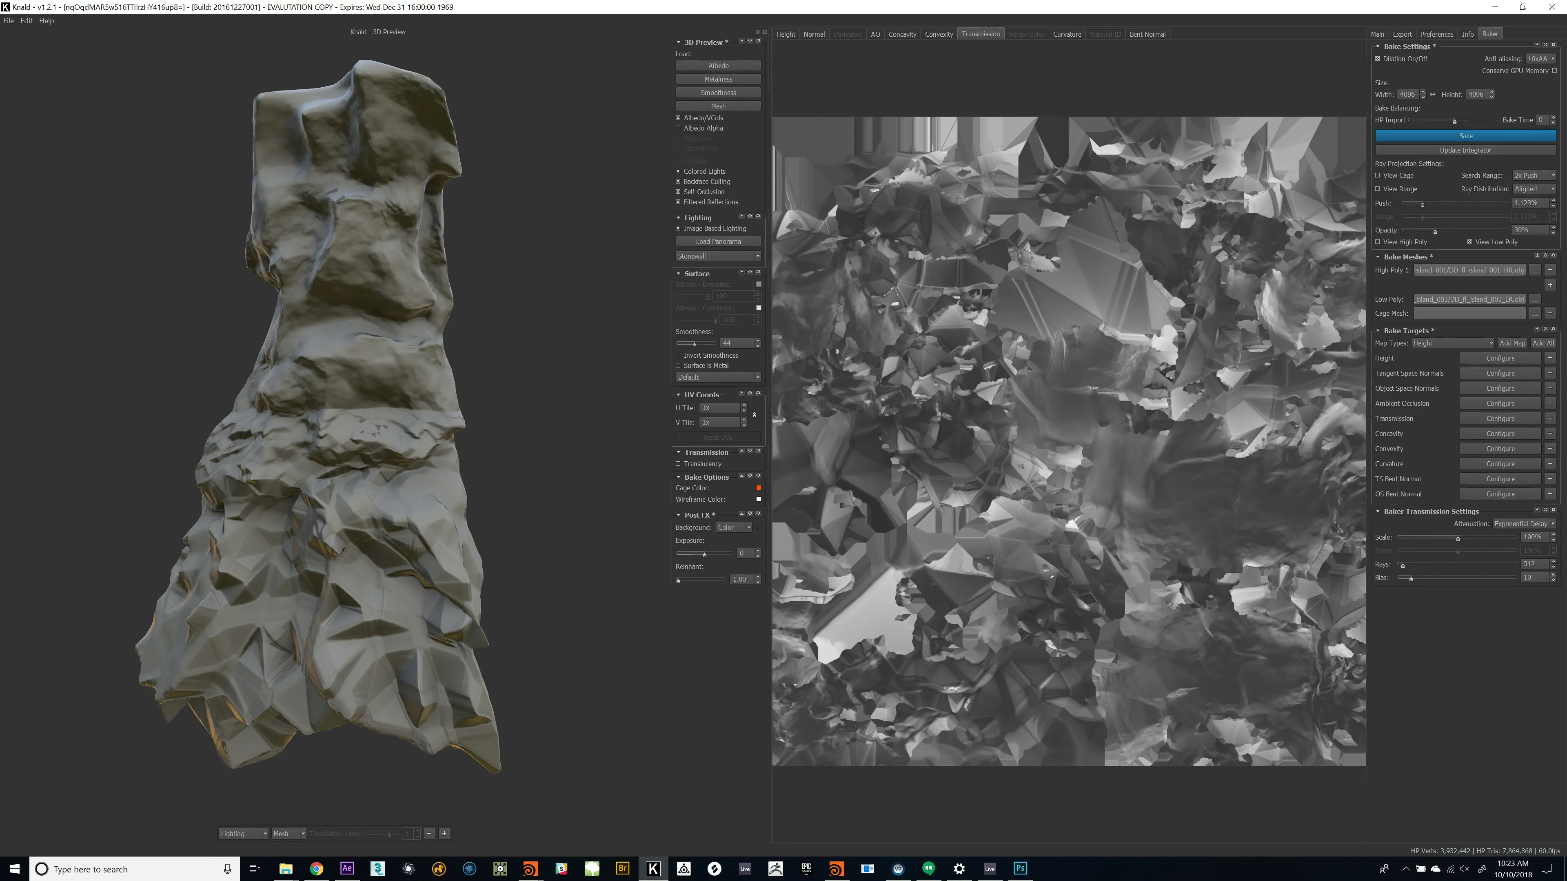The height and width of the screenshot is (881, 1567).
Task: Remove the OS Bent Normal bake target
Action: tap(1550, 494)
